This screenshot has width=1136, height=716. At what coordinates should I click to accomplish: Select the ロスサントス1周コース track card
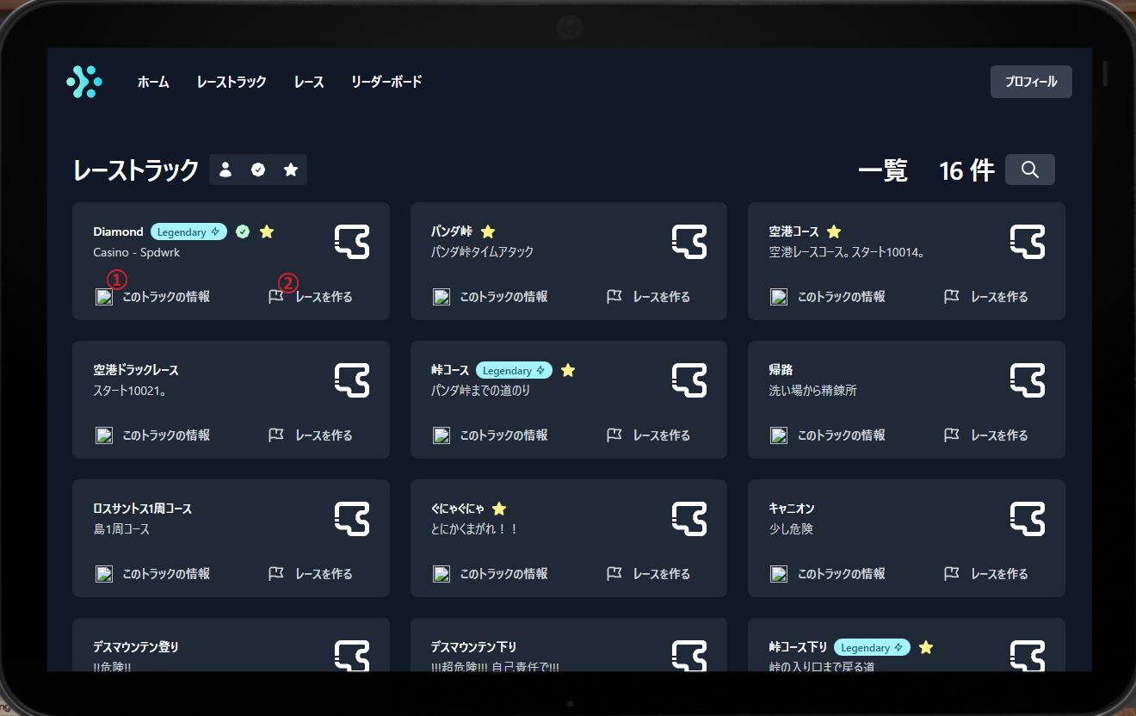[x=231, y=537]
